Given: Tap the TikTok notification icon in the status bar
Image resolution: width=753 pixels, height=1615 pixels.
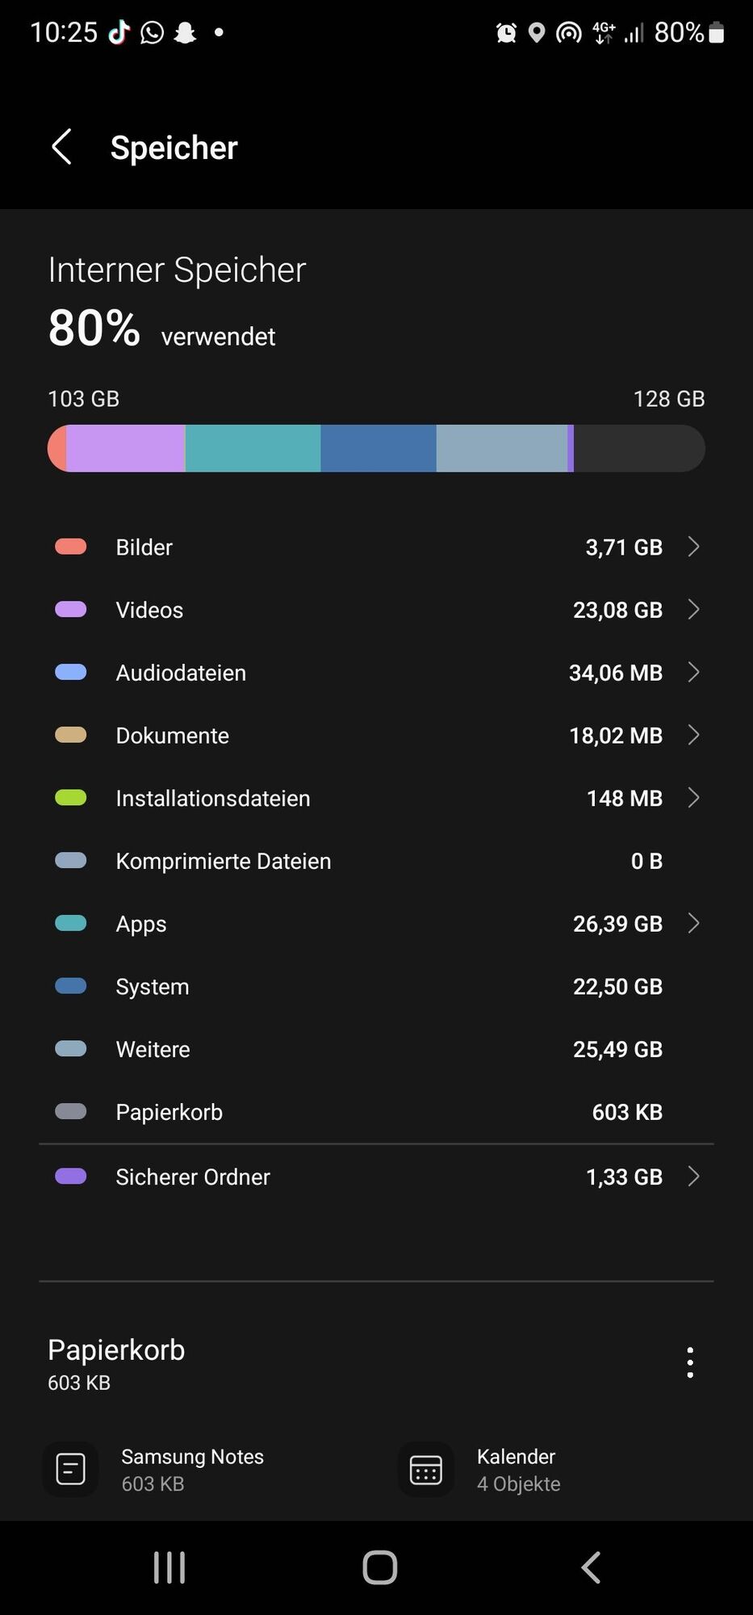Looking at the screenshot, I should [119, 32].
